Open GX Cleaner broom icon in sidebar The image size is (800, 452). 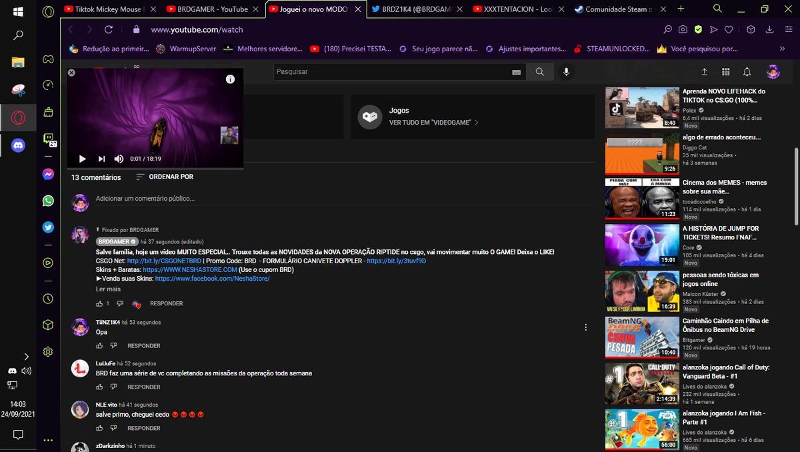coord(48,112)
